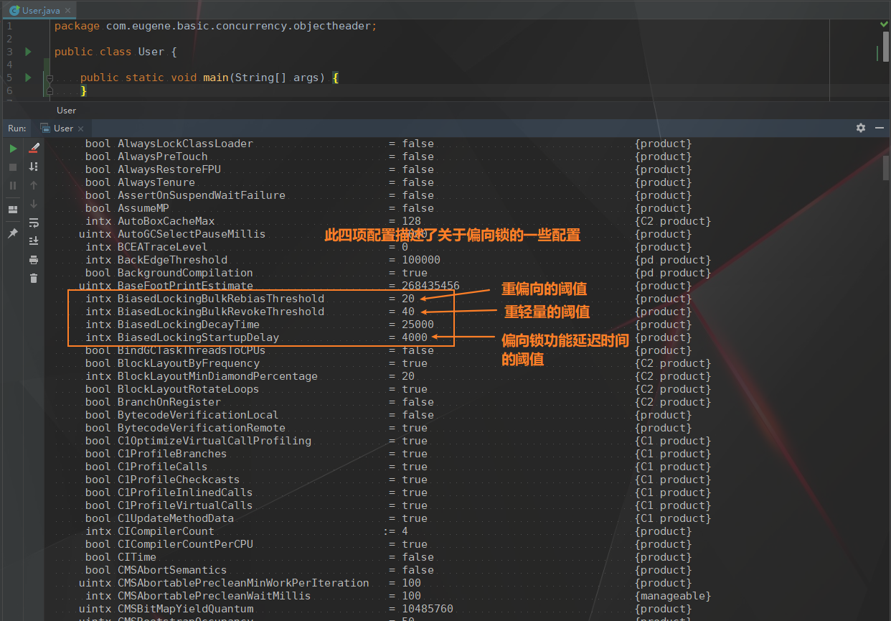Rerun the User program with green play button

click(13, 149)
